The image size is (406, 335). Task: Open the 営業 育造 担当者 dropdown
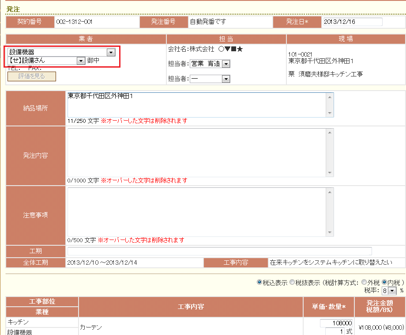click(226, 65)
